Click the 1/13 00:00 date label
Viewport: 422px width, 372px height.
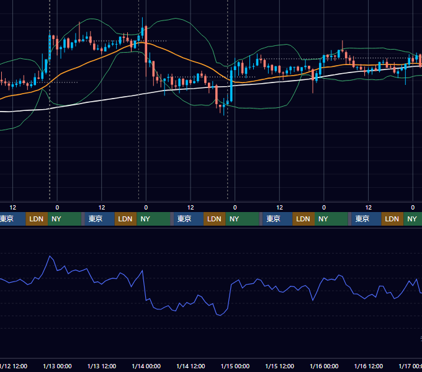57,366
